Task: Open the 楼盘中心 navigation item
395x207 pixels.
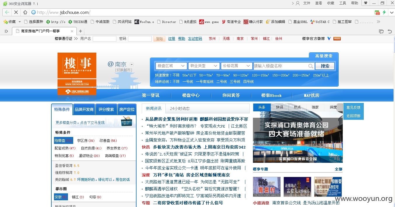Action: (x=191, y=95)
